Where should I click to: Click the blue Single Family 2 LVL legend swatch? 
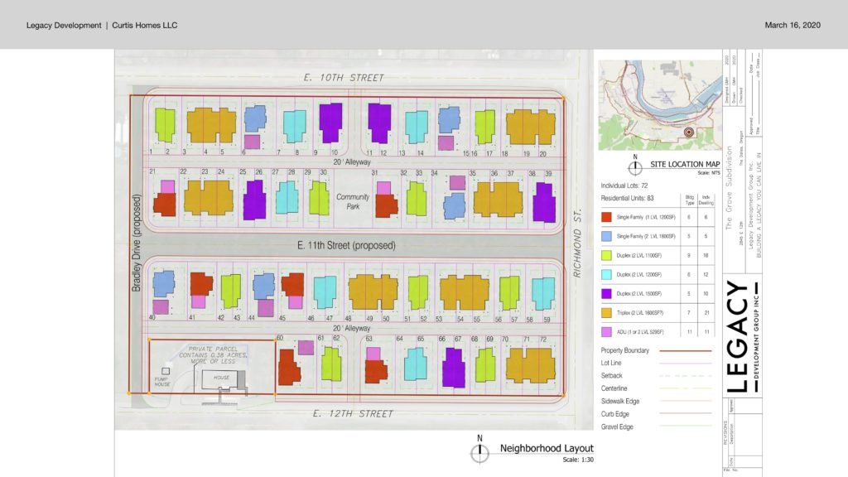[x=606, y=236]
